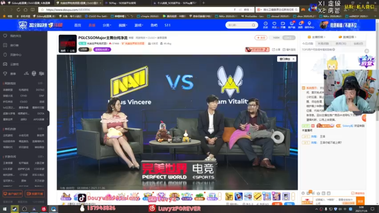
Task: Bookmark the page with the address bar star
Action: click(42, 9)
